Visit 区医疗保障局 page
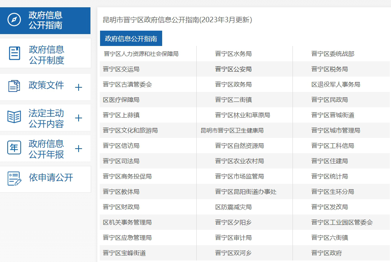391x262 pixels. (x=121, y=100)
